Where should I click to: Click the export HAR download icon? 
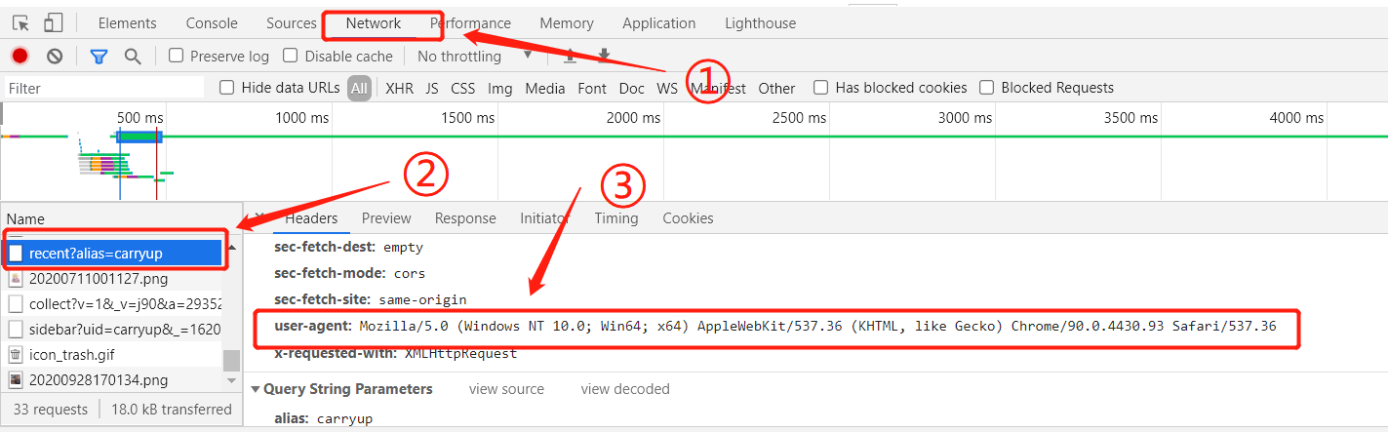pos(604,57)
